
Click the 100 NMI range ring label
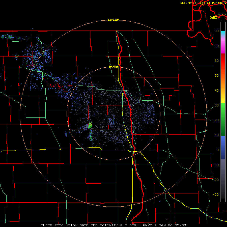[113, 20]
